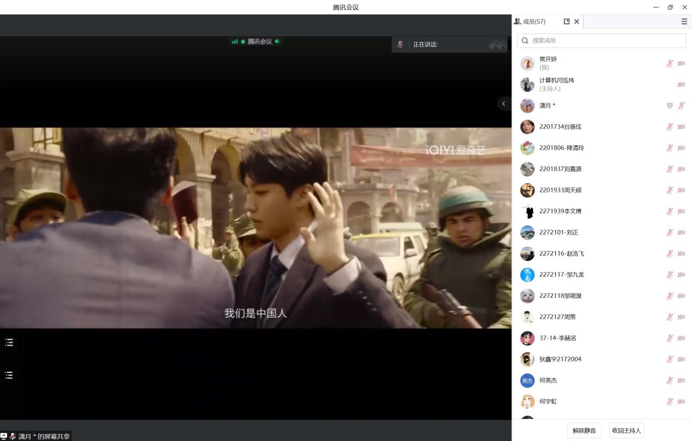Click the camera-off icon for 2201806-降清玲
692x441 pixels.
(x=681, y=148)
